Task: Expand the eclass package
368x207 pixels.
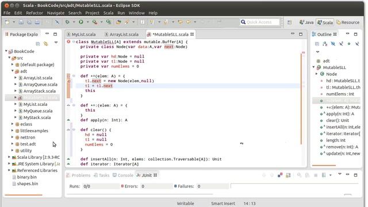Action: (13, 124)
